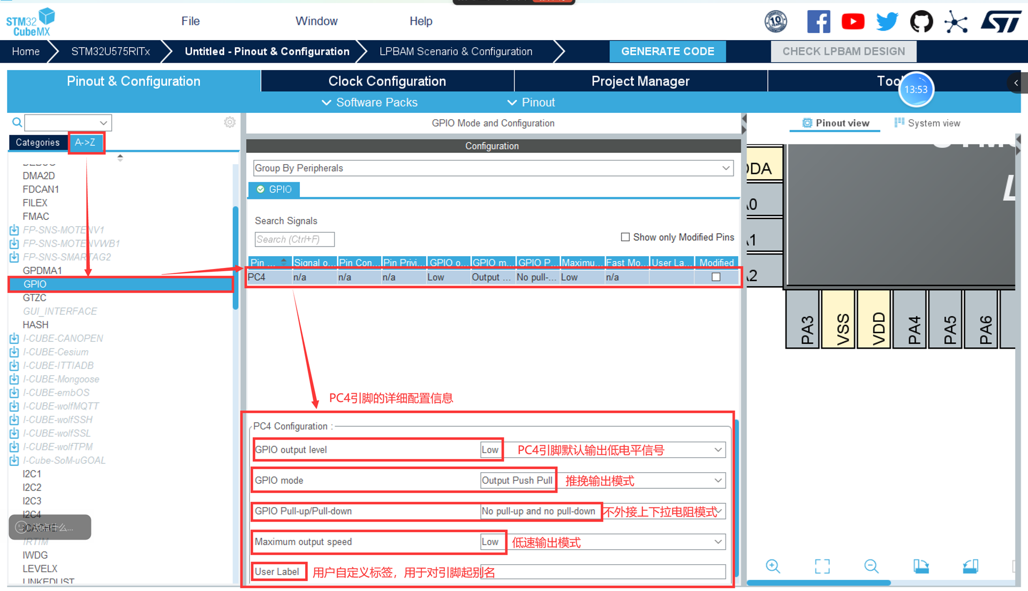Click download icon beside I-Cube-SoM-uGOAL
The height and width of the screenshot is (591, 1028).
14,460
